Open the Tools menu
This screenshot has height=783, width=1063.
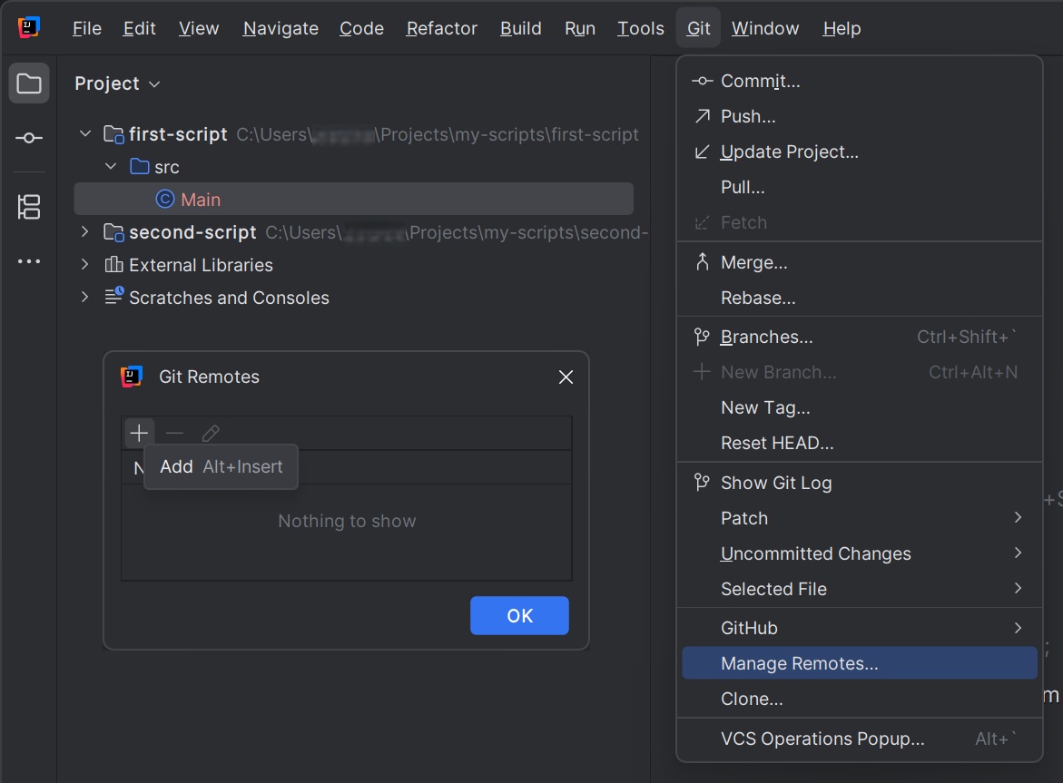[641, 28]
